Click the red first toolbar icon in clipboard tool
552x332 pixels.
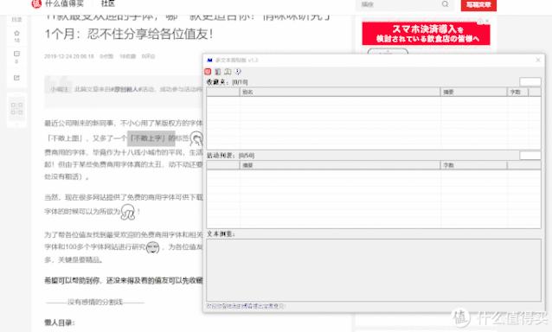pyautogui.click(x=208, y=72)
